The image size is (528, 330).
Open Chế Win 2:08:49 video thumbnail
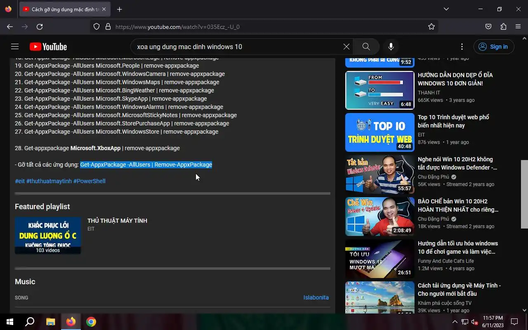tap(379, 217)
